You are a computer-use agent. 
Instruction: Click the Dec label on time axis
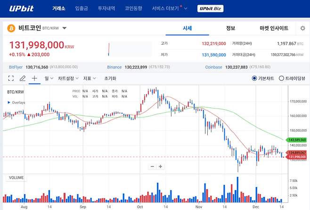(x=256, y=207)
